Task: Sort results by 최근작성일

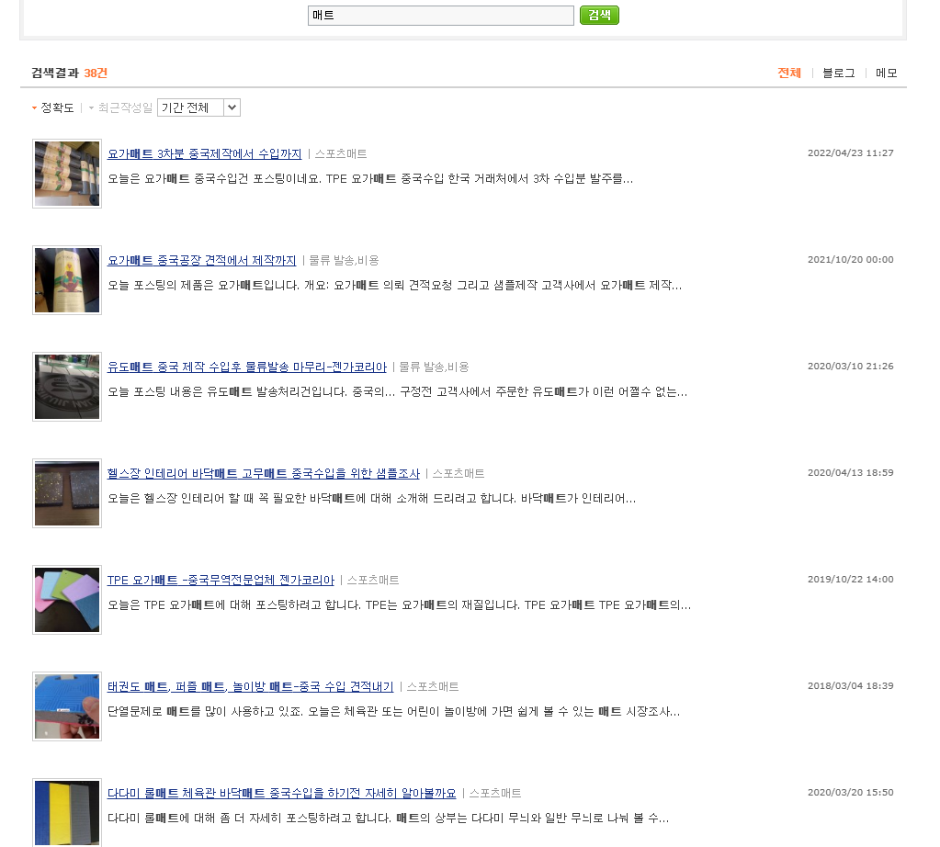Action: pos(125,107)
